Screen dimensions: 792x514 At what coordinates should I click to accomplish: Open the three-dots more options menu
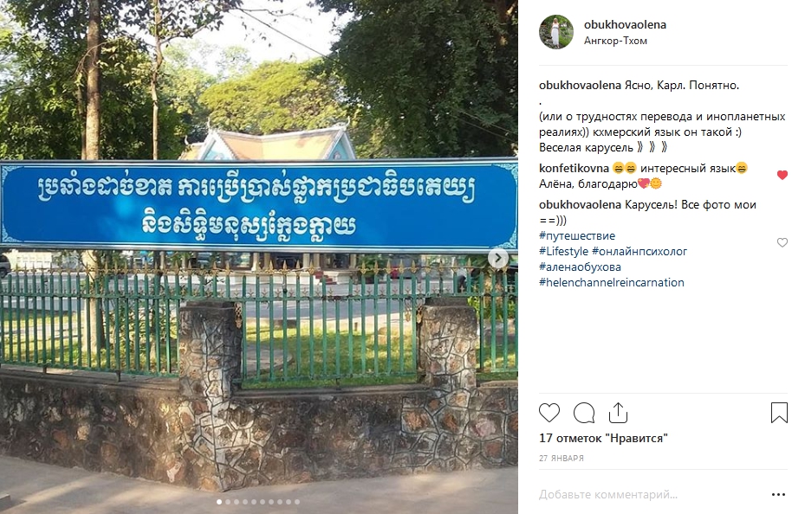(x=778, y=495)
